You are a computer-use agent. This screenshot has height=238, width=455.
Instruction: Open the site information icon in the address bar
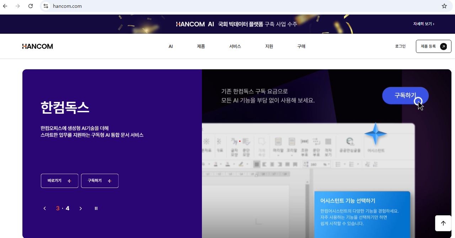tap(45, 6)
